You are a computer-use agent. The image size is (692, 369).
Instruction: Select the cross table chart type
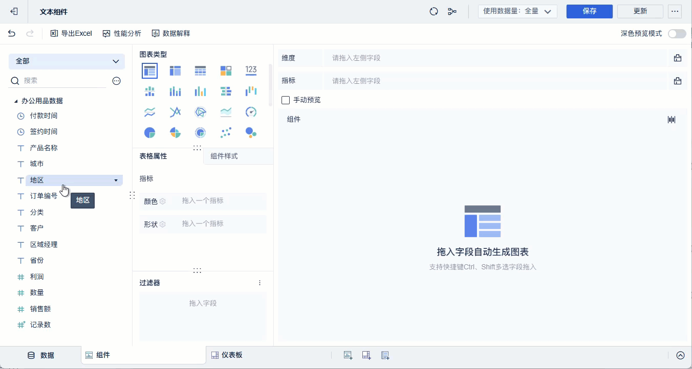pyautogui.click(x=175, y=71)
